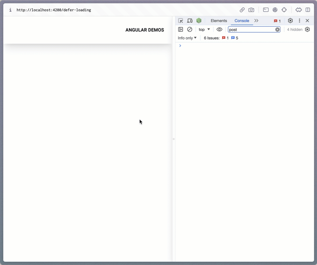Toggle the device toolbar icon
Viewport: 317px width, 265px height.
(190, 21)
